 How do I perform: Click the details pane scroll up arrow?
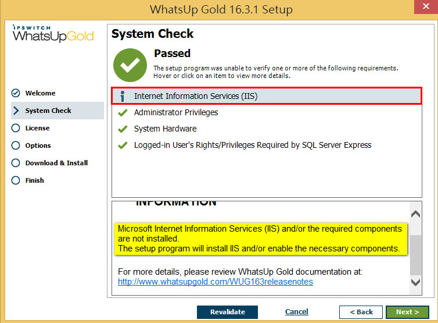click(416, 214)
